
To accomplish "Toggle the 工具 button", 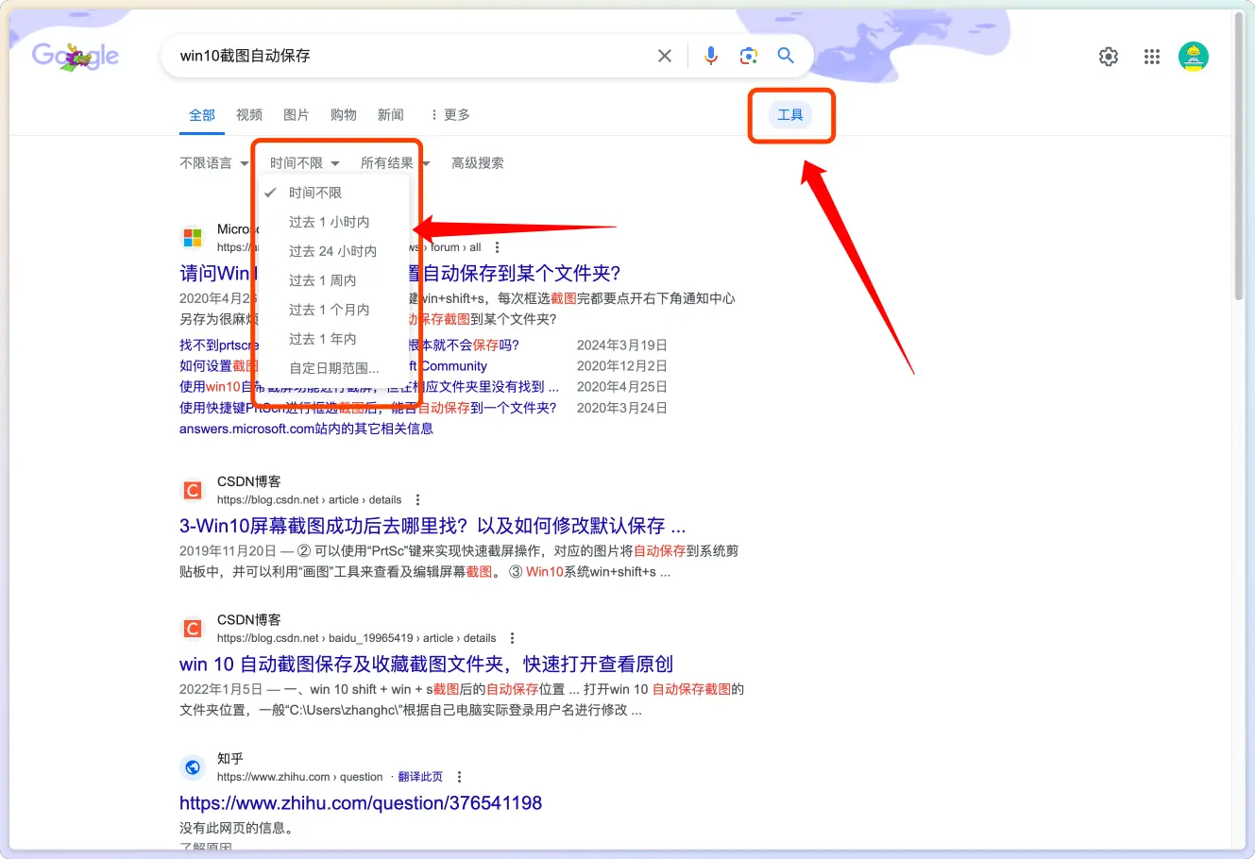I will [790, 115].
